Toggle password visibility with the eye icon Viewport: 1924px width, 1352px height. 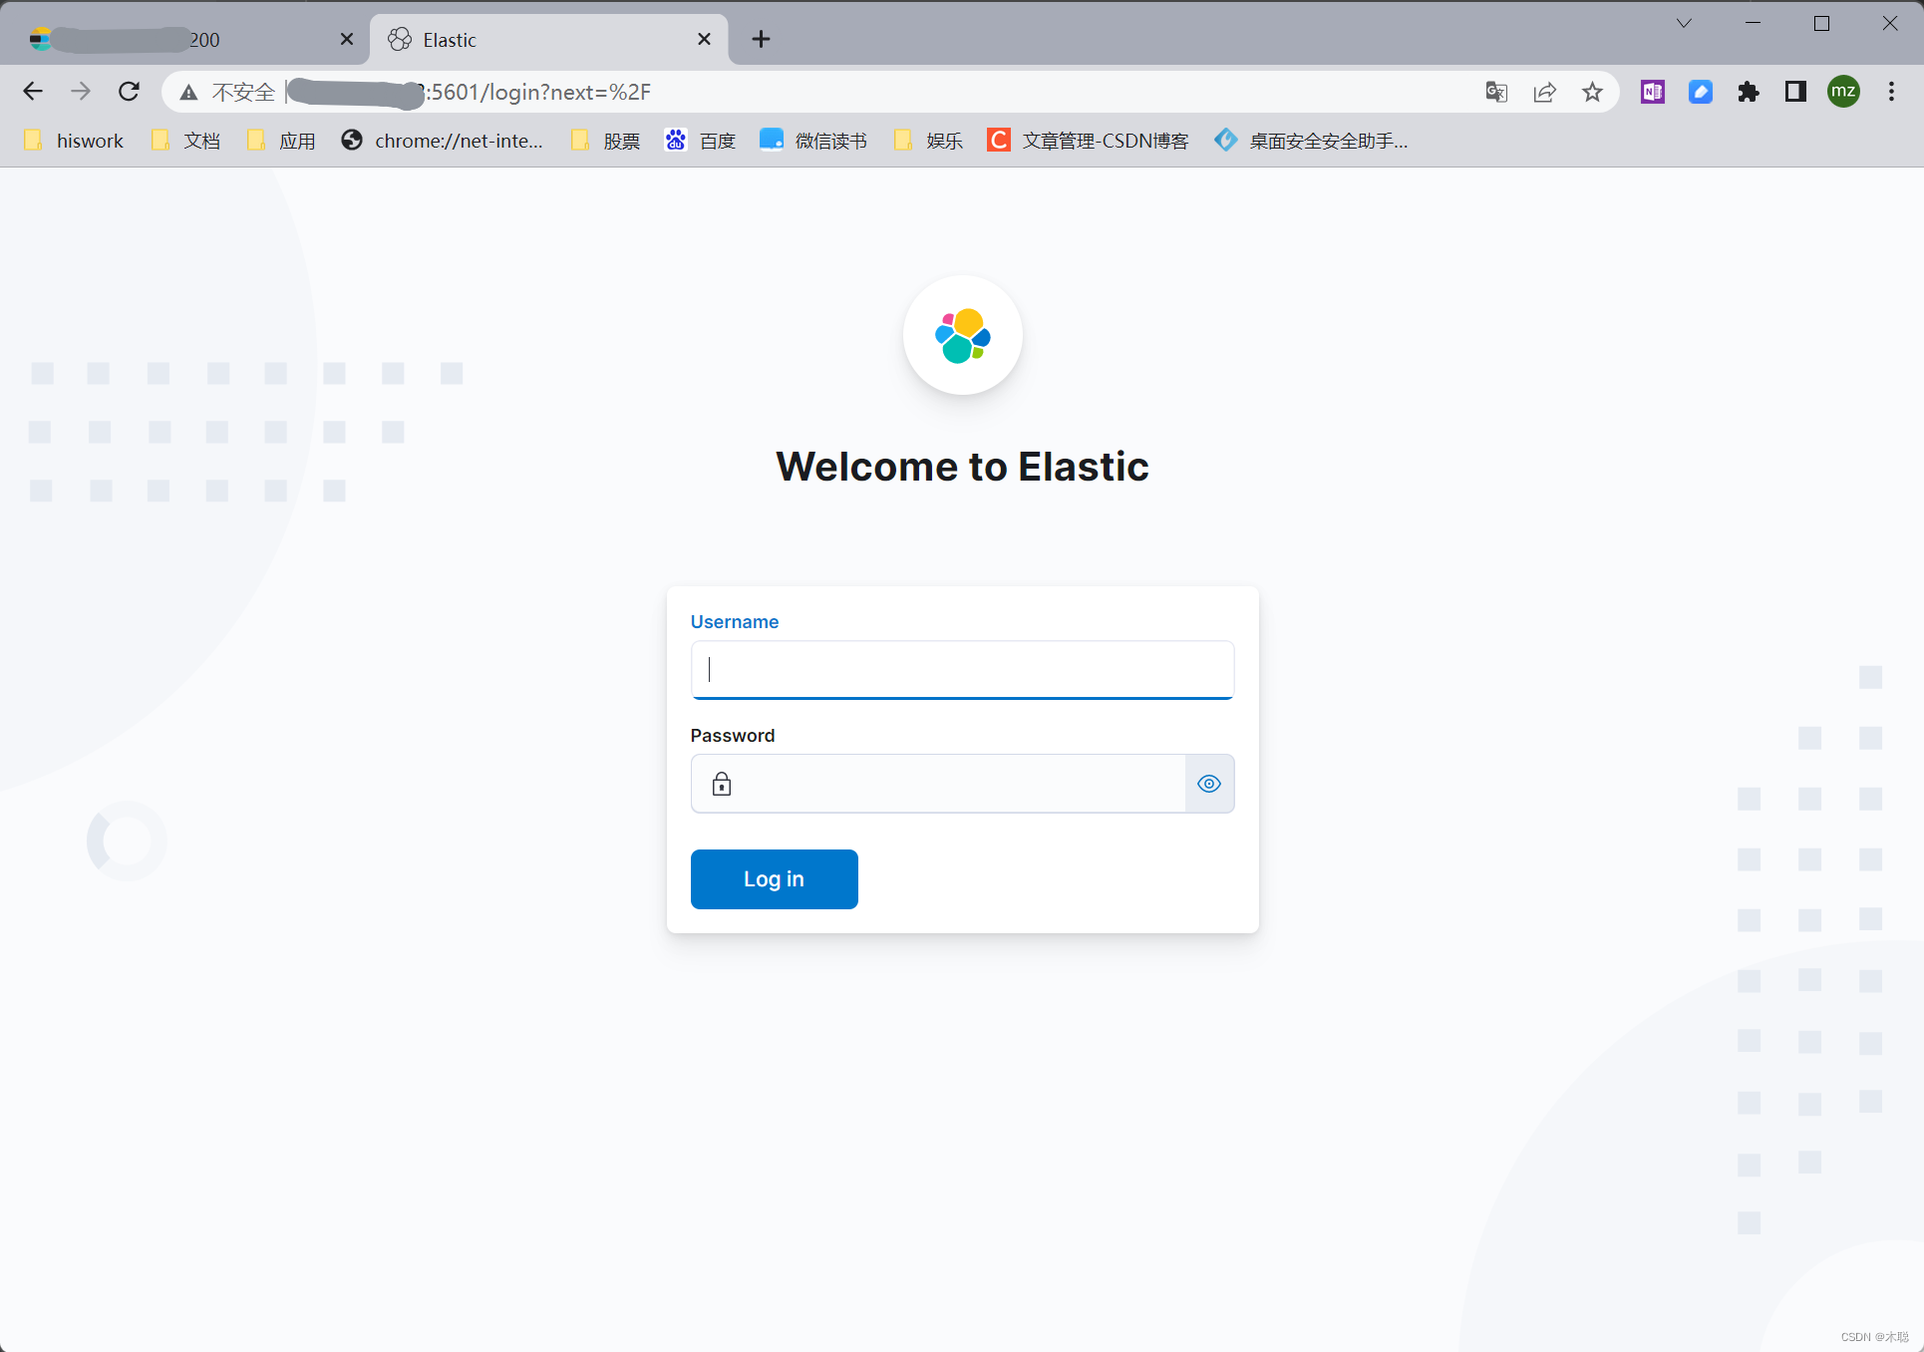tap(1209, 784)
